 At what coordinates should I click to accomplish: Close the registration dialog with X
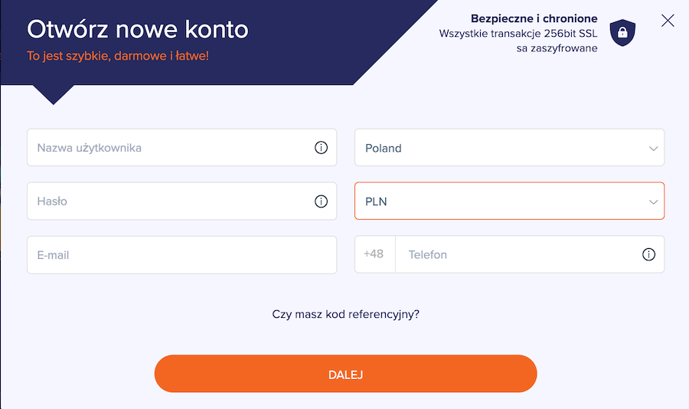pos(668,20)
